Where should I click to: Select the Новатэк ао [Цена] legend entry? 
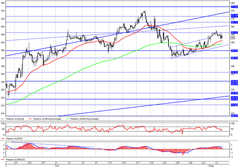click(x=15, y=119)
